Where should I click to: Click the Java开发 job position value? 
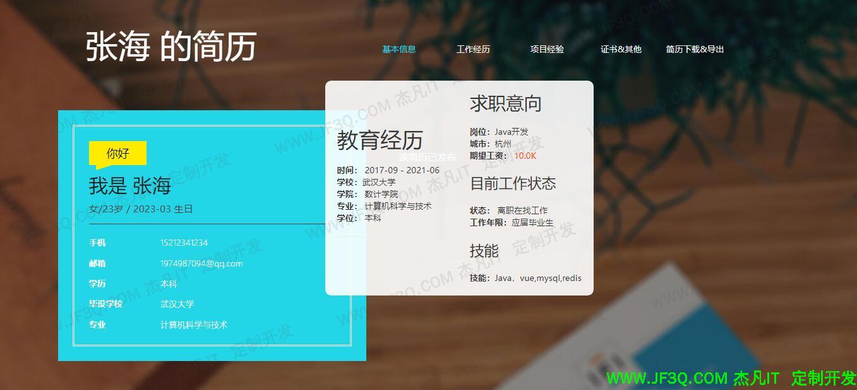coord(512,132)
